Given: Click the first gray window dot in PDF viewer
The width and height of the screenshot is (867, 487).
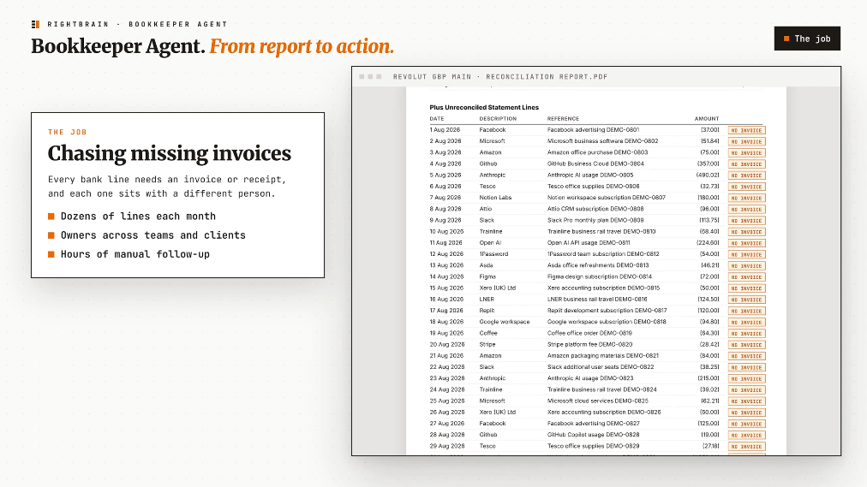Looking at the screenshot, I should pos(362,77).
